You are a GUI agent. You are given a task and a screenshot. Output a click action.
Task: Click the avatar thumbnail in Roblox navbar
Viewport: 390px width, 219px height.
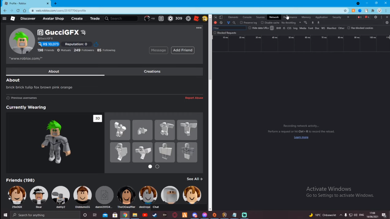click(x=147, y=19)
